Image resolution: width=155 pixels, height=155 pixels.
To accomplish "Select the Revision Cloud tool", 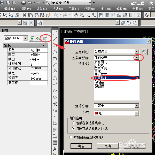I will (55, 78).
